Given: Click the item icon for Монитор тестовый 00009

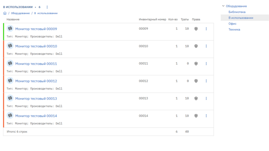Looking at the screenshot, I should [x=10, y=29].
